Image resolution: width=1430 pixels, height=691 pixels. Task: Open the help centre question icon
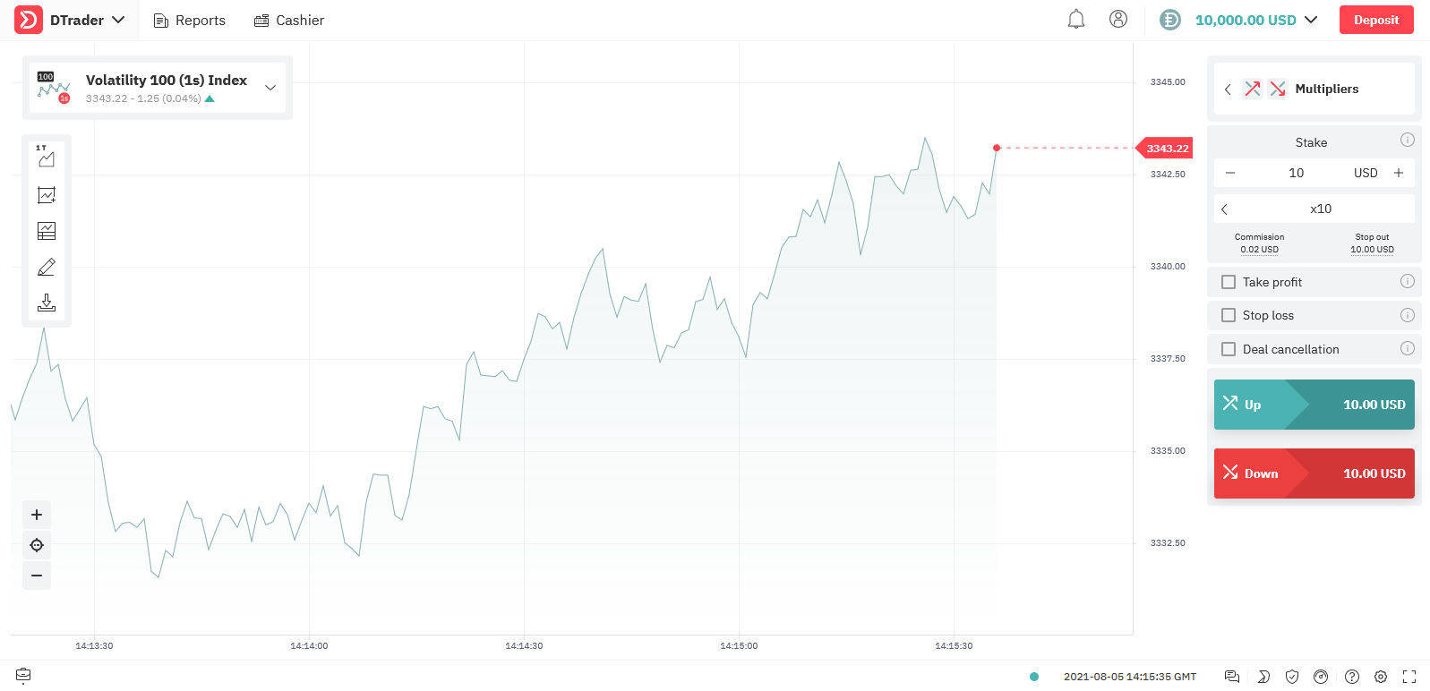[x=1352, y=677]
